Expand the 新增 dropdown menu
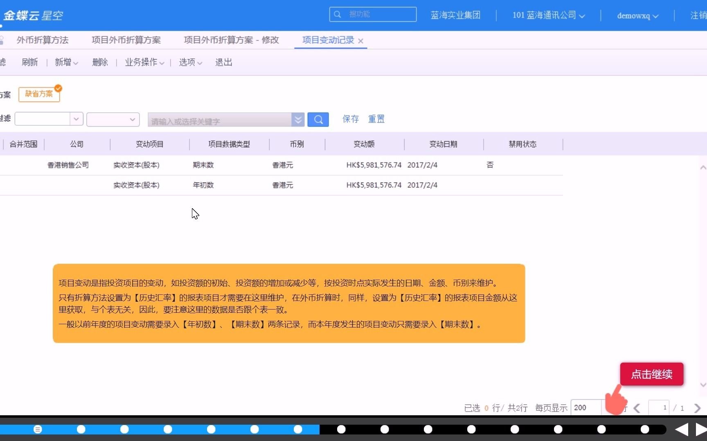707x441 pixels. pos(66,62)
